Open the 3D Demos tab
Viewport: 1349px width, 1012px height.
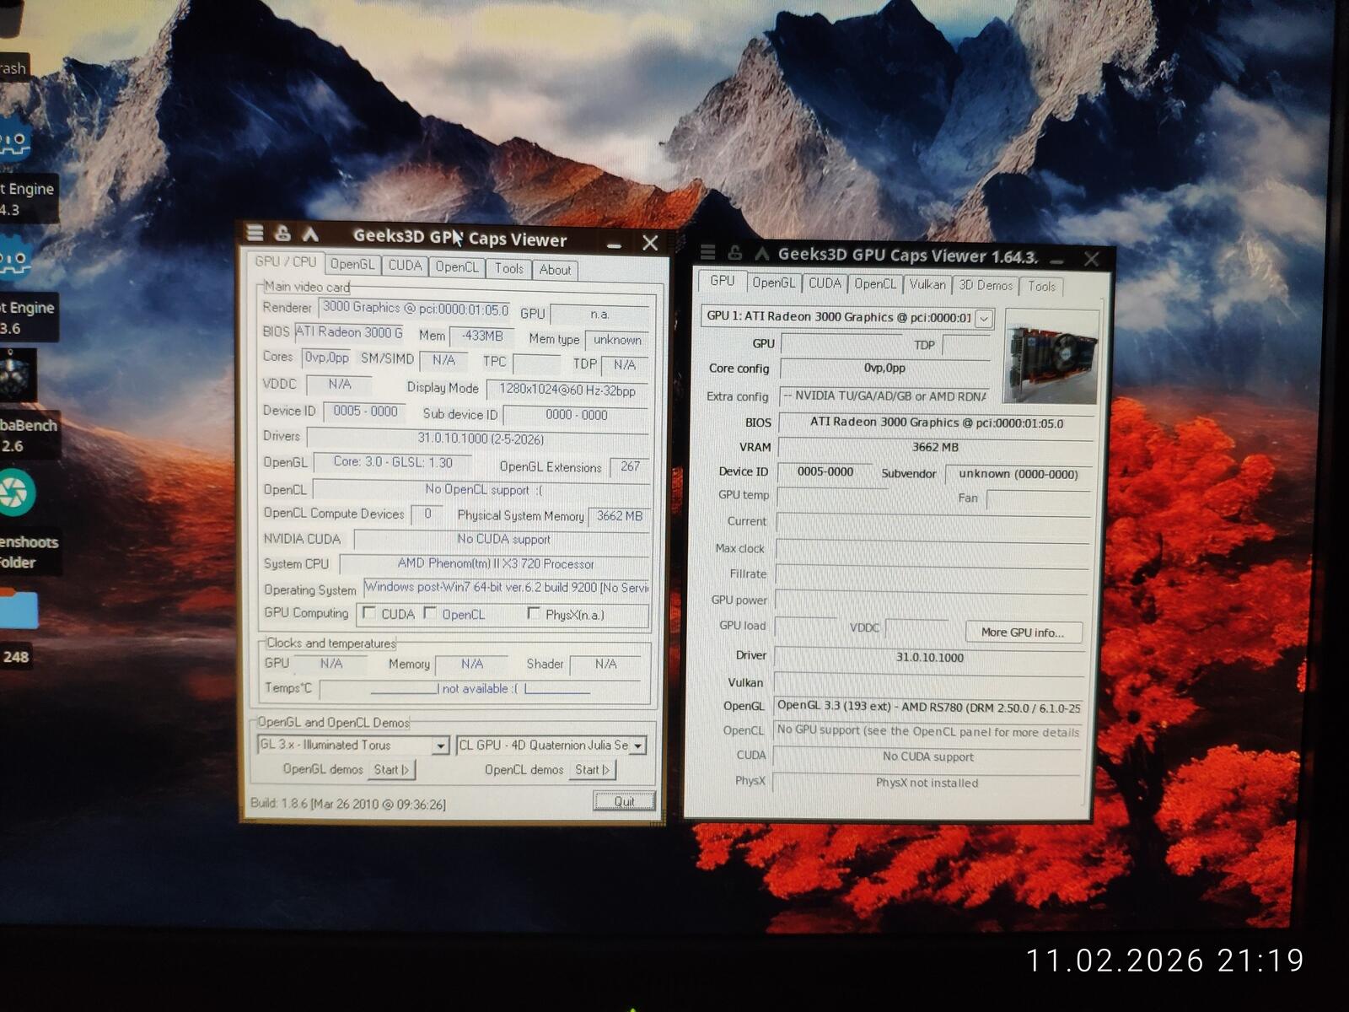point(986,286)
